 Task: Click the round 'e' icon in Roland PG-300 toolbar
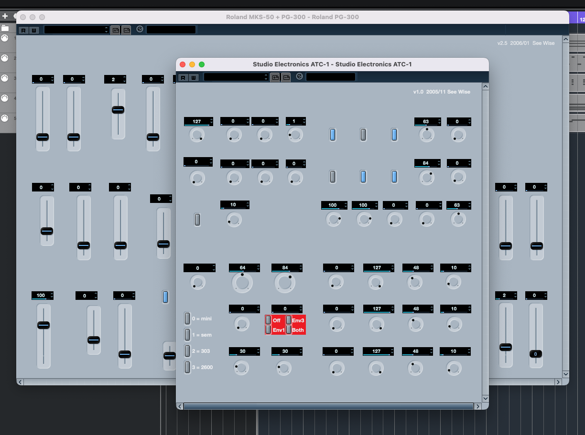pyautogui.click(x=140, y=29)
